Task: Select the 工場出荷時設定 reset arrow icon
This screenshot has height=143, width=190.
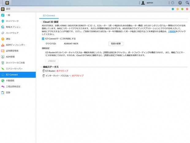Action: coord(3,87)
